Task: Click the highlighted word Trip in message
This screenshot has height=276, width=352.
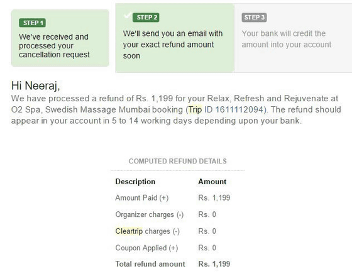Action: 195,109
